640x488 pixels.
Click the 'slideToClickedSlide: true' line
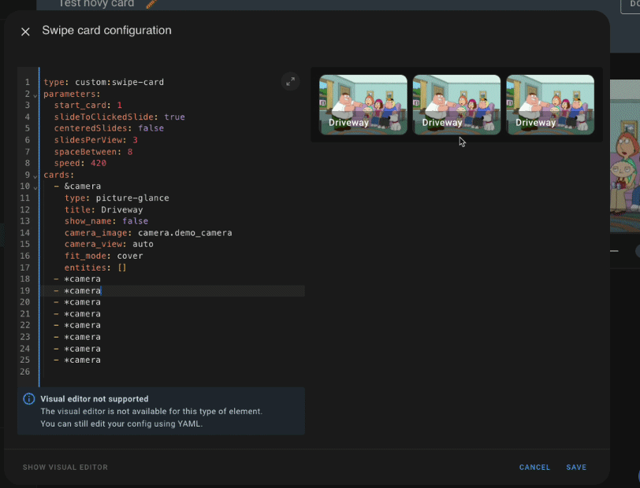[x=119, y=117]
